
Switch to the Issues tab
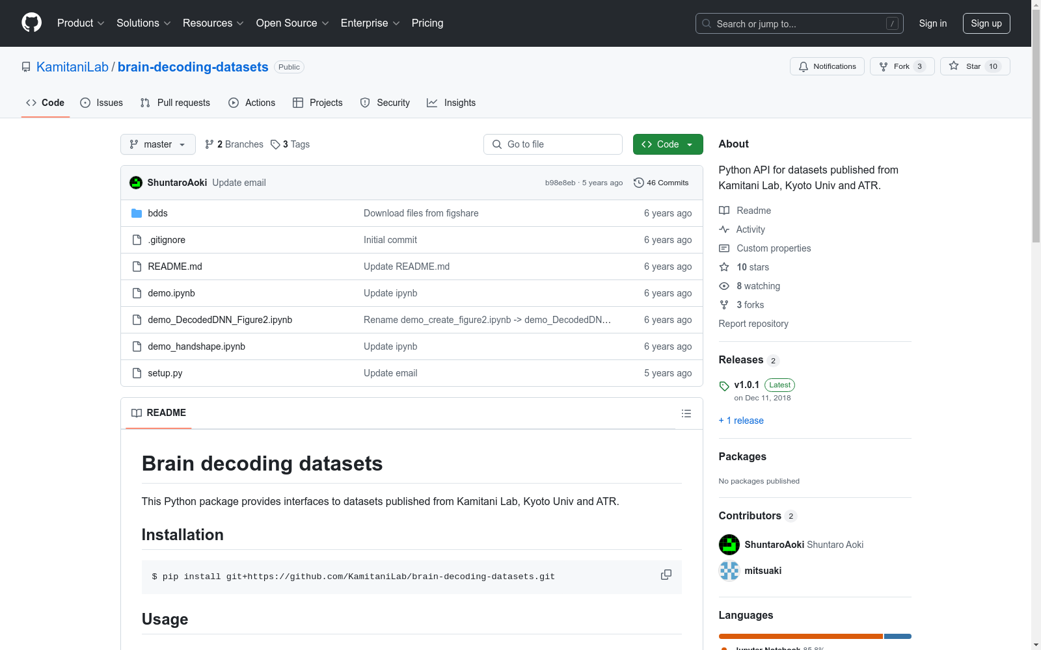101,103
